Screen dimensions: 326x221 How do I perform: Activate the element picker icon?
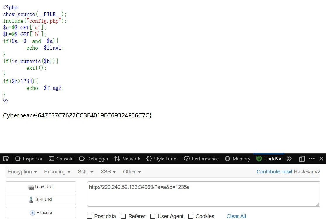point(6,159)
